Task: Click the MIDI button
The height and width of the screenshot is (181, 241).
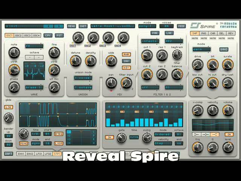Action: coord(182,26)
